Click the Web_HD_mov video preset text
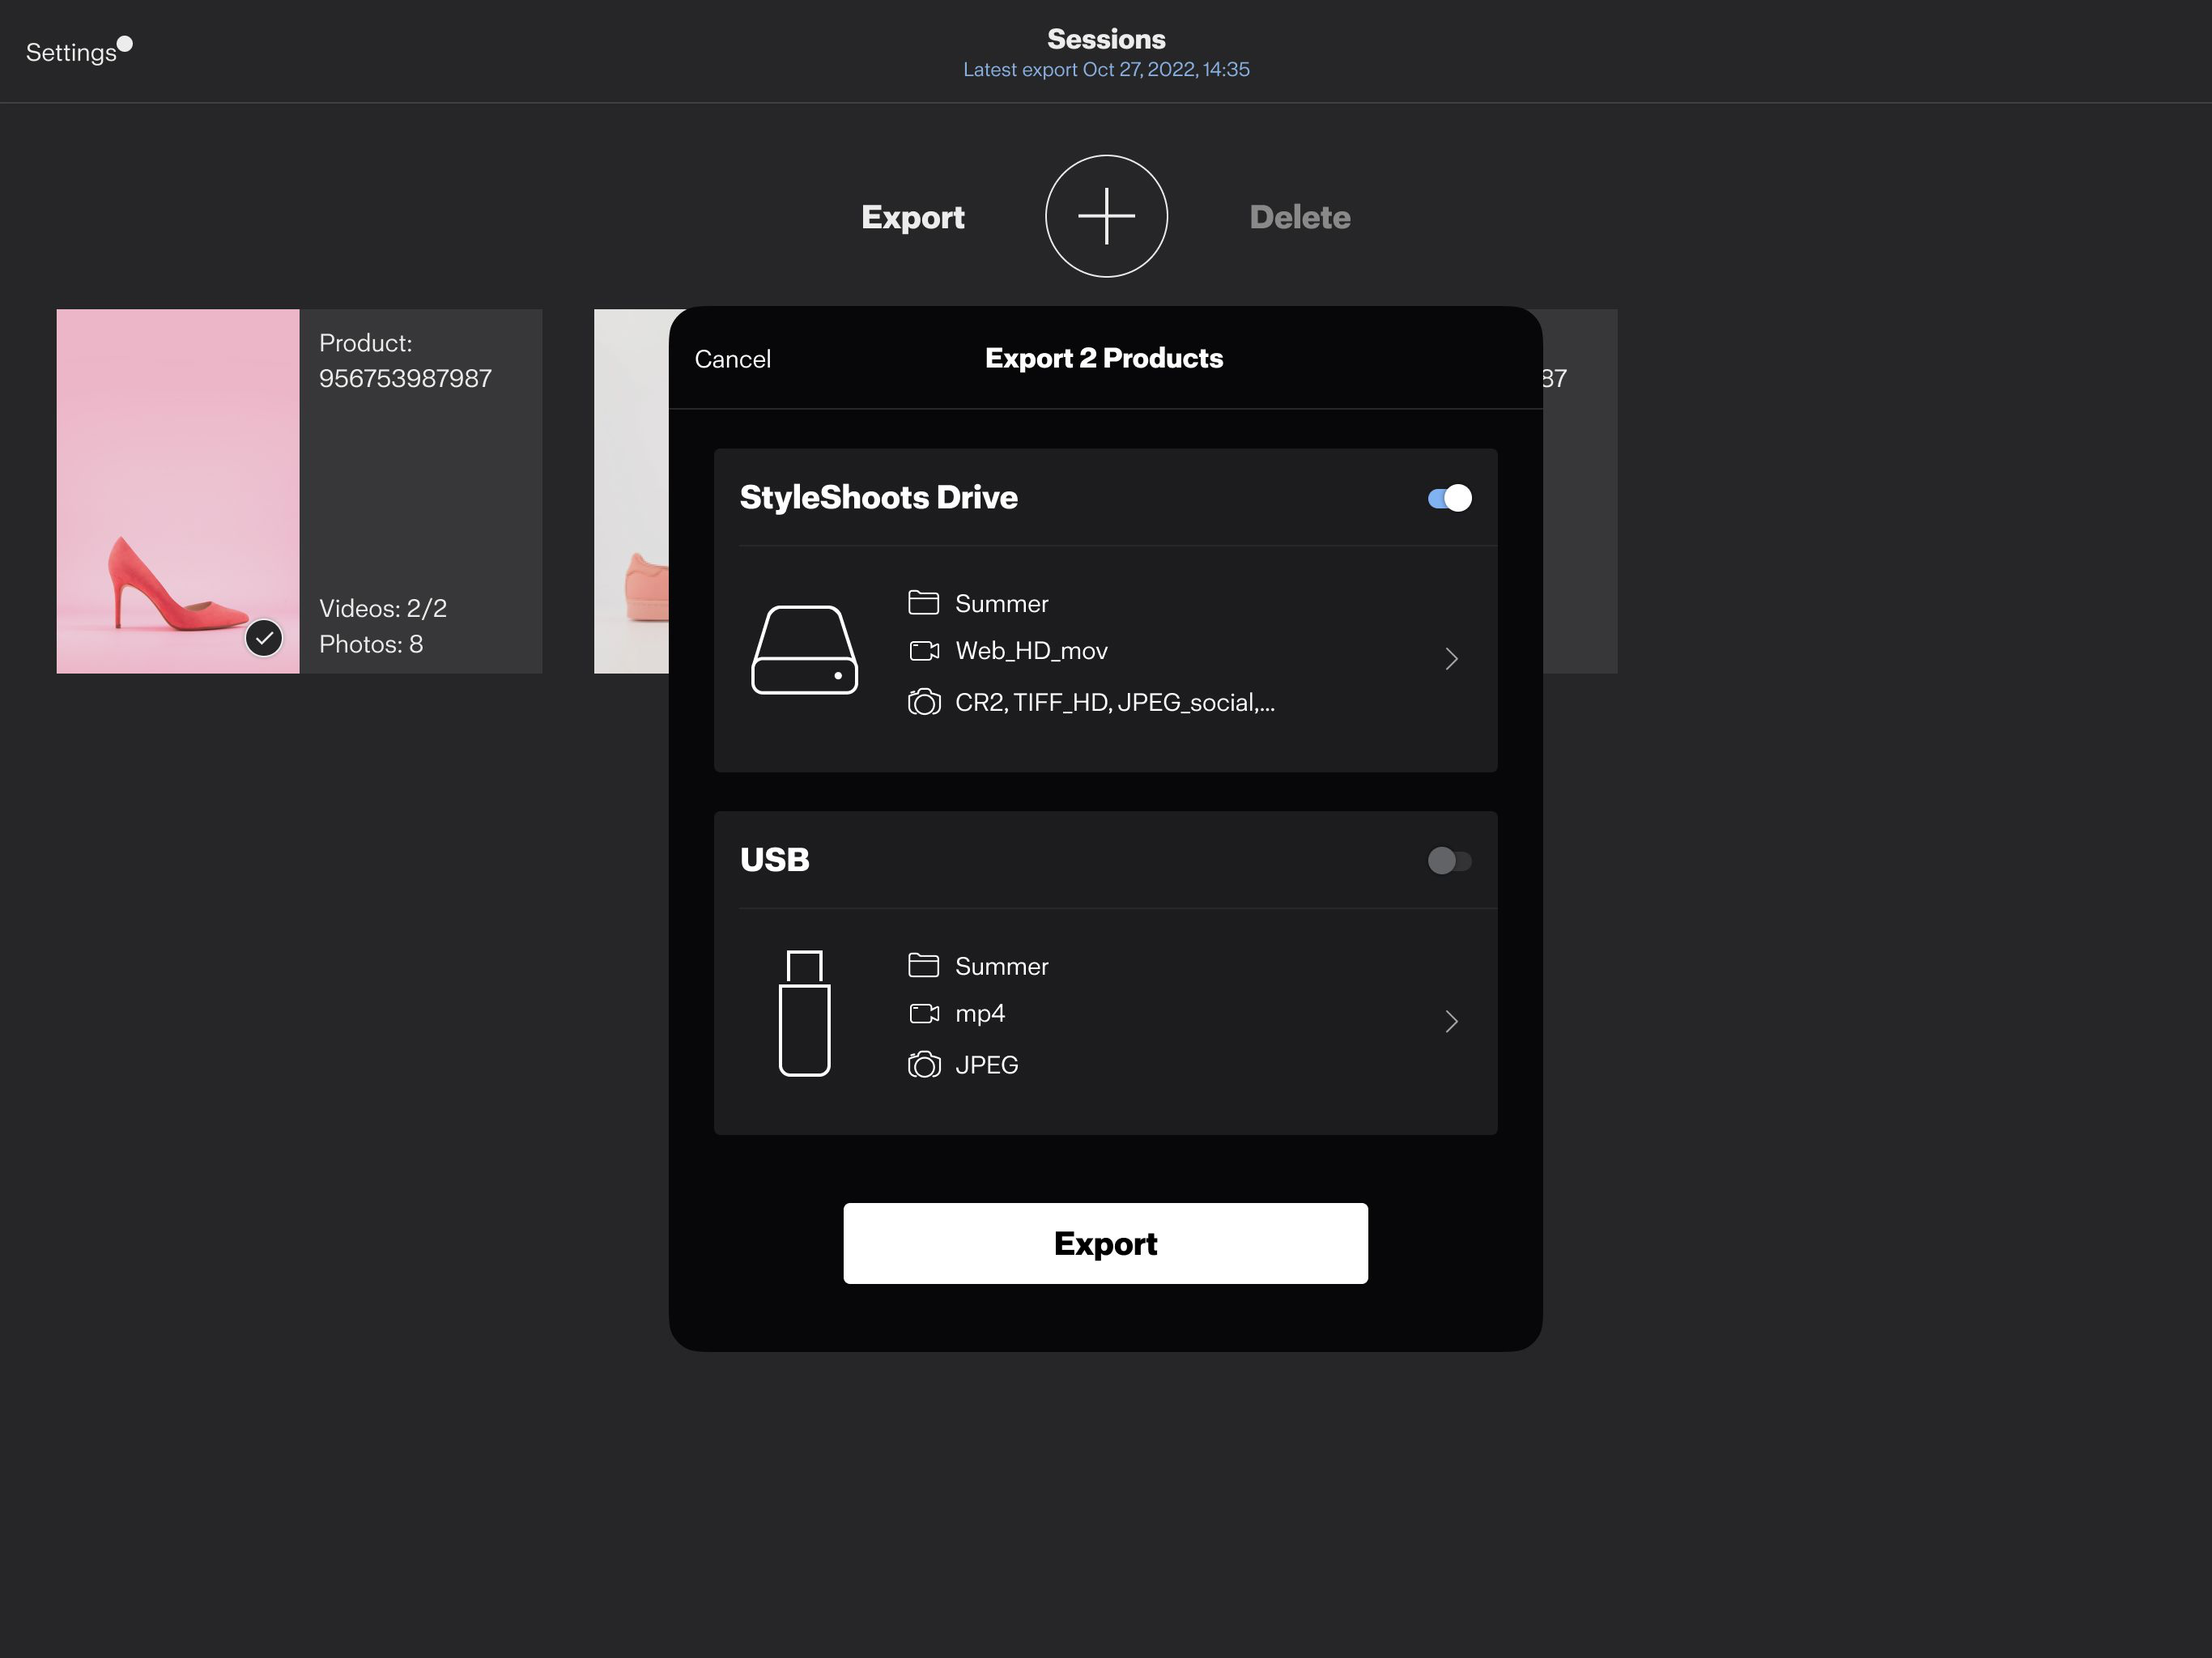This screenshot has height=1658, width=2212. pyautogui.click(x=1031, y=651)
